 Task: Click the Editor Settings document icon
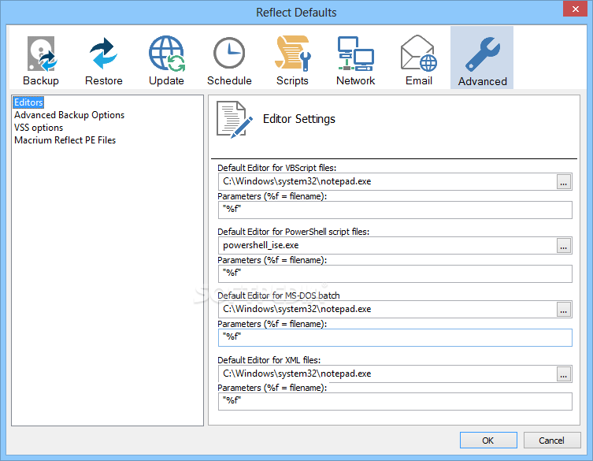point(234,120)
